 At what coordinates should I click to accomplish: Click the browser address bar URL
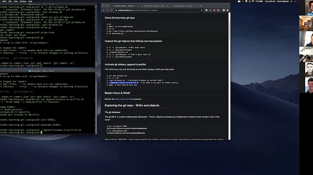pos(138,10)
